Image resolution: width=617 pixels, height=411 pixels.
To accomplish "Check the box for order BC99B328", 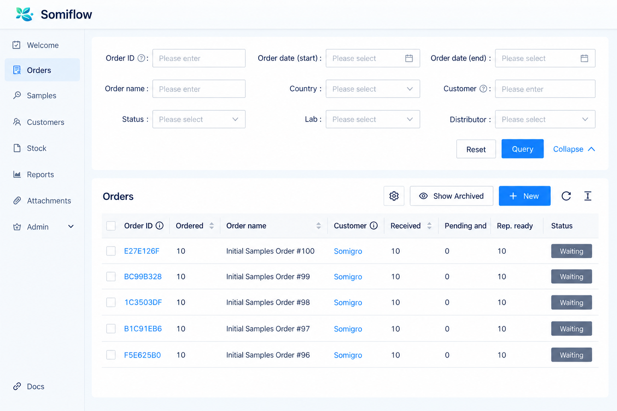I will point(111,277).
